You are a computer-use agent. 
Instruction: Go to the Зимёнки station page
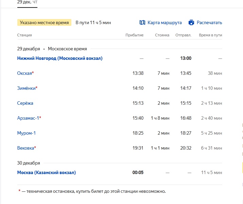click(26, 88)
